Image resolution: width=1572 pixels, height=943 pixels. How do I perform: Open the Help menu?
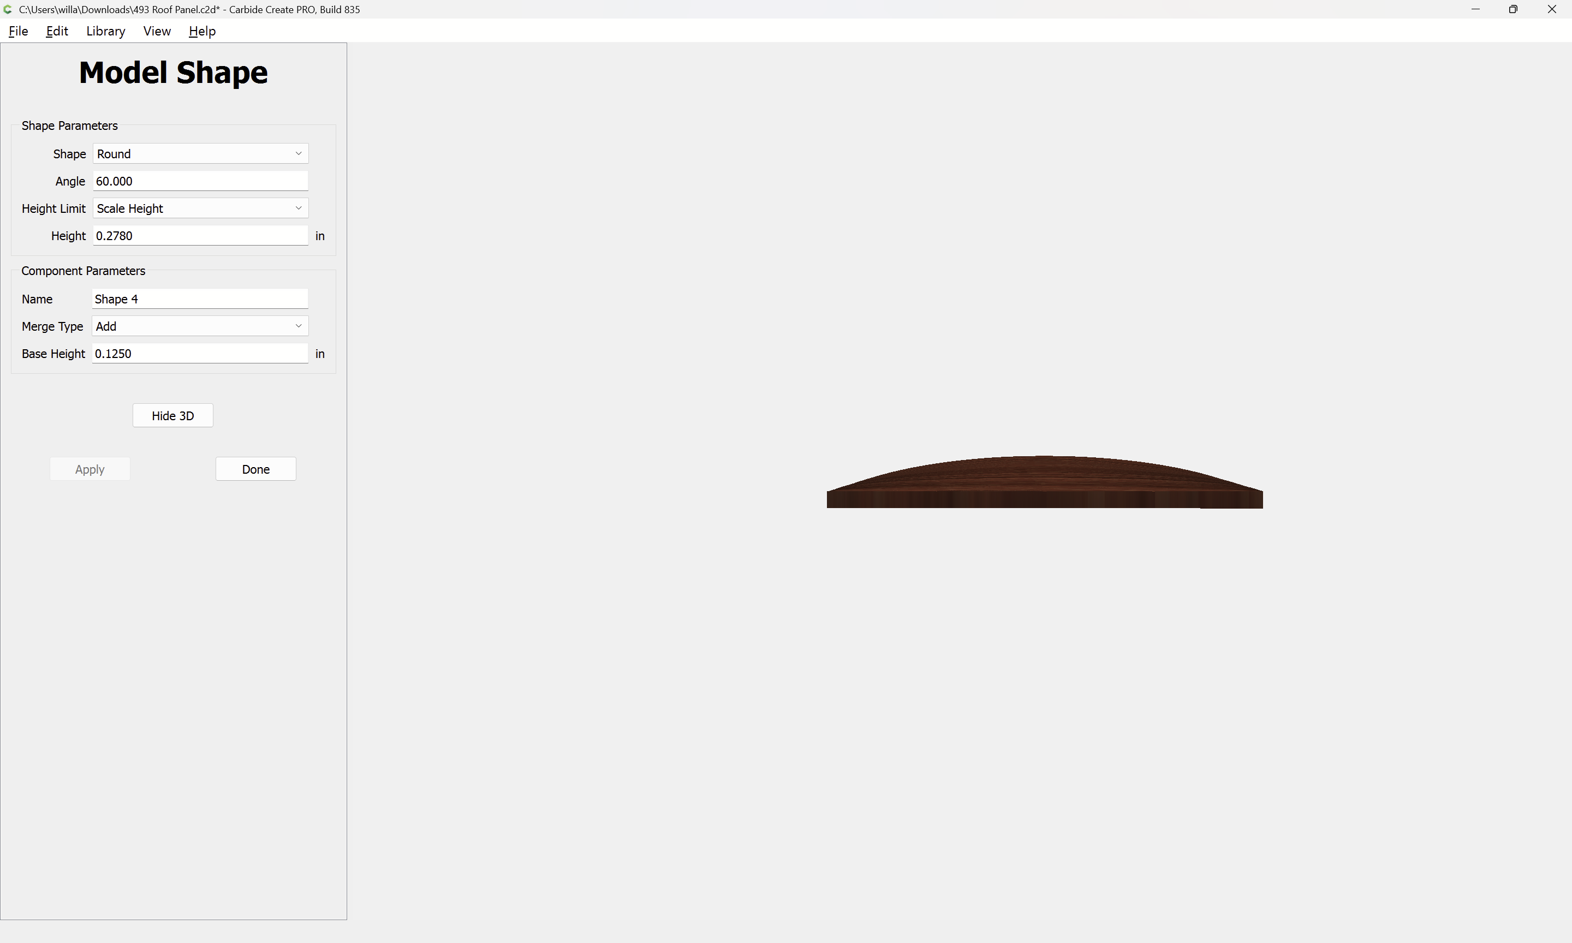pos(202,31)
